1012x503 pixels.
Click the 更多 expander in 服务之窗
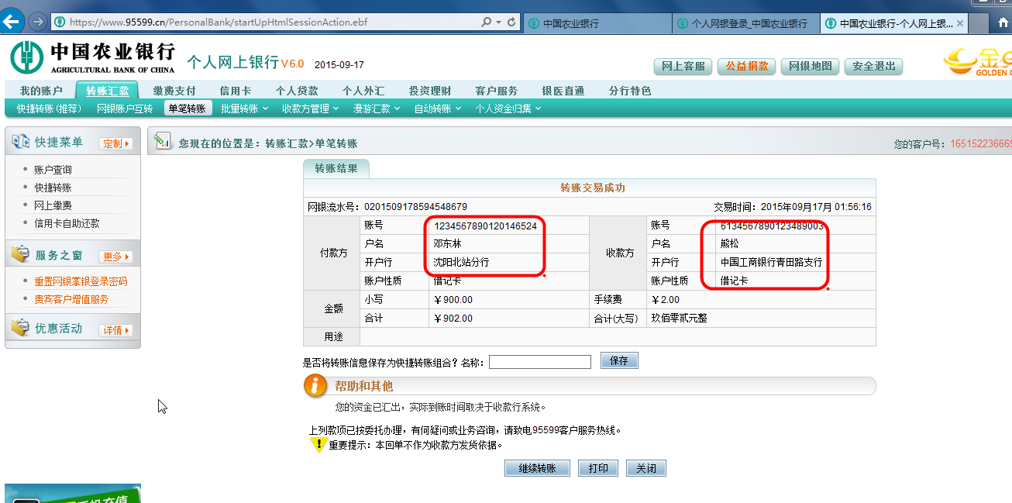[x=115, y=256]
